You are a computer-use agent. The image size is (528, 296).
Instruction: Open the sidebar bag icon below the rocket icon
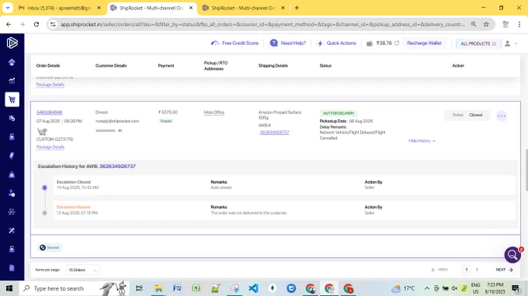(12, 174)
